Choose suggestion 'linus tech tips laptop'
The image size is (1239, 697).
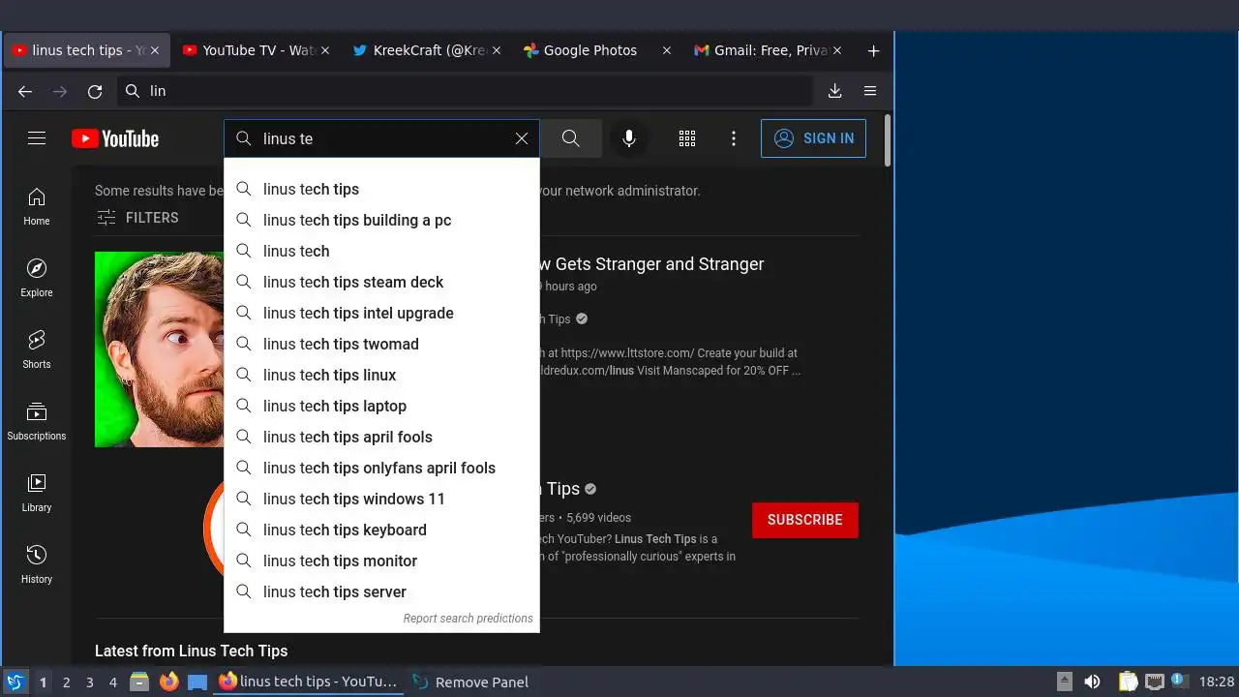click(381, 406)
